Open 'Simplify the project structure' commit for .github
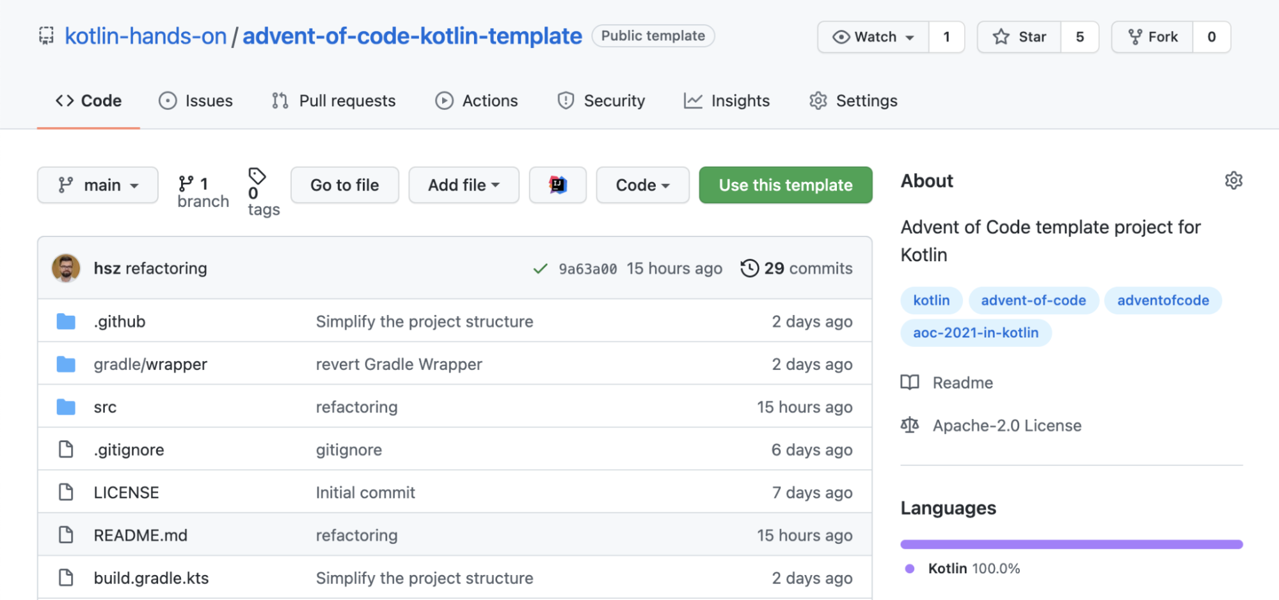The height and width of the screenshot is (600, 1279). (424, 321)
